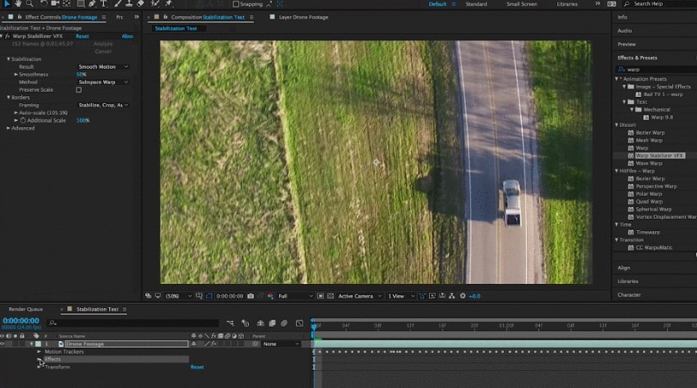The image size is (697, 388).
Task: Click the Choose grid and guide options icon
Action: coord(198,296)
